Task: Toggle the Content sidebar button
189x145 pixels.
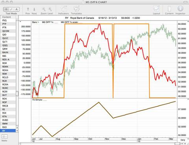Action: (x=169, y=9)
